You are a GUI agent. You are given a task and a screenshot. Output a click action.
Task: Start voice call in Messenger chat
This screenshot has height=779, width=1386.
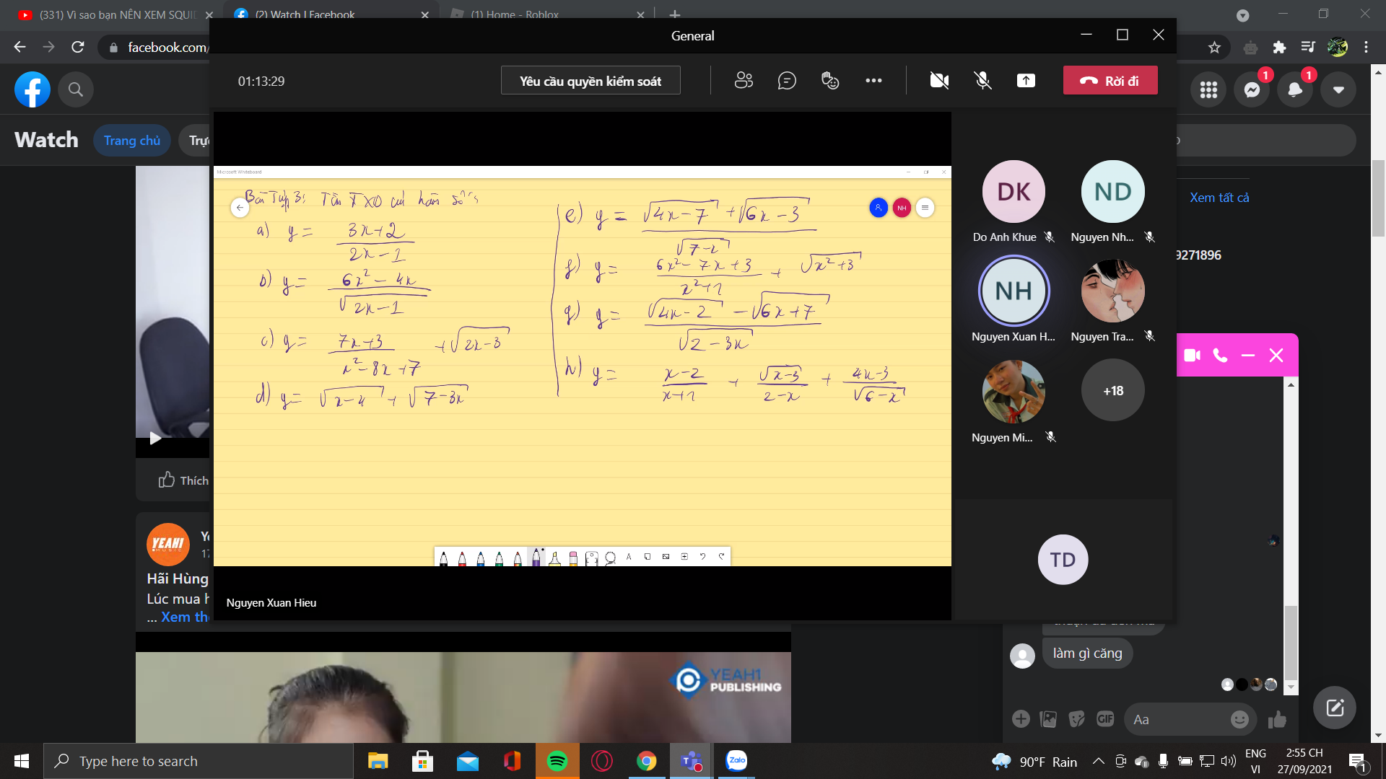[x=1220, y=356]
